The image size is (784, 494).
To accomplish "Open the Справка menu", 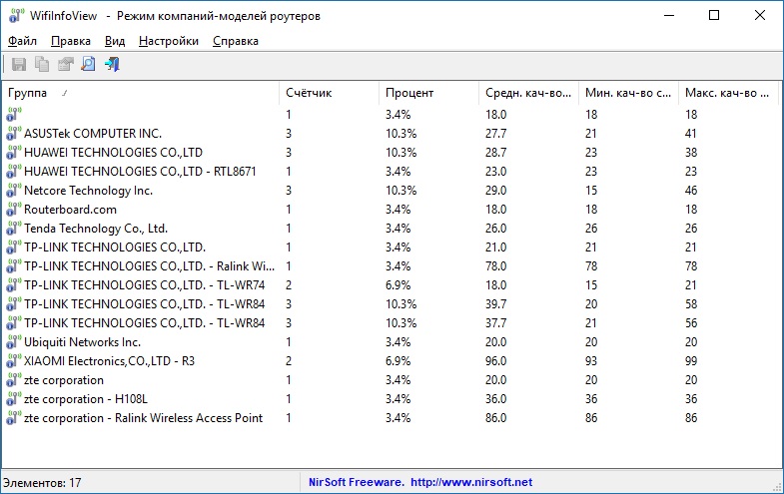I will 236,41.
